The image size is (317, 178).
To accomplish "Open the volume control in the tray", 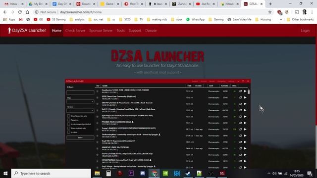I will pos(274,174).
